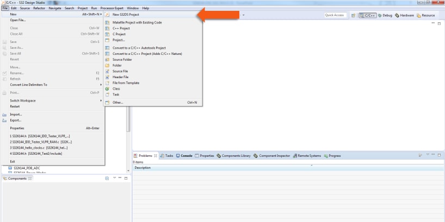Viewport: 445px width, 222px height.
Task: Click the Source Folder icon in New submenu
Action: pos(108,60)
